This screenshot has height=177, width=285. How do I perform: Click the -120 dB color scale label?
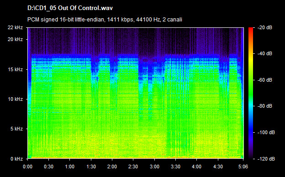pos(266,159)
